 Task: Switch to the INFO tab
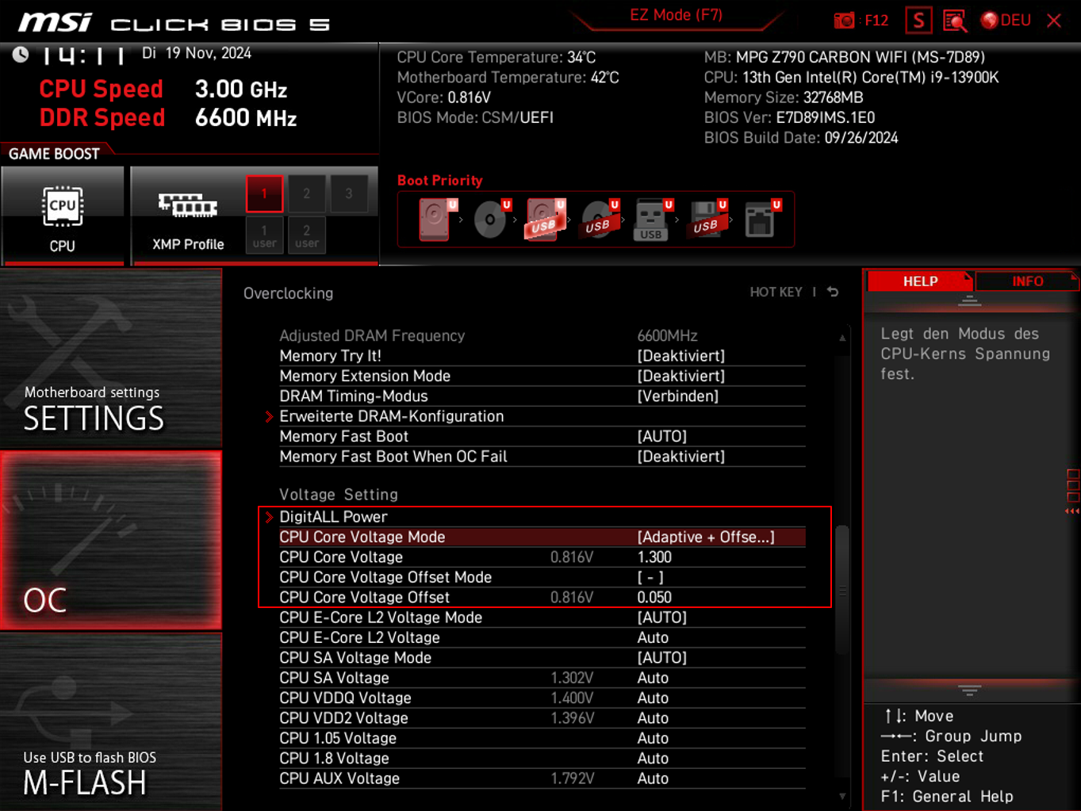click(x=1027, y=281)
